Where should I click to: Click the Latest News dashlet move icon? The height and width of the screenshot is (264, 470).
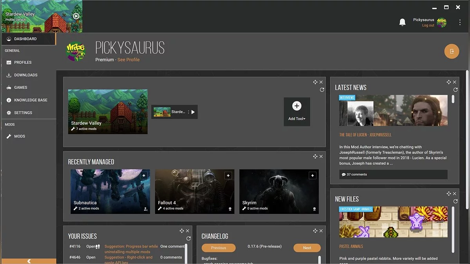448,82
